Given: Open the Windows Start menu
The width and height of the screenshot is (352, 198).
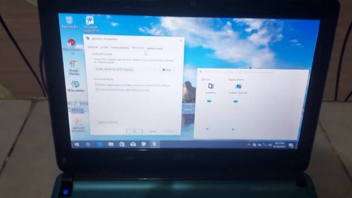Looking at the screenshot, I should point(77,144).
